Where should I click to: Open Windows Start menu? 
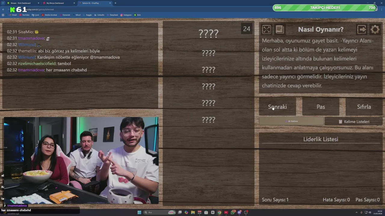click(139, 212)
